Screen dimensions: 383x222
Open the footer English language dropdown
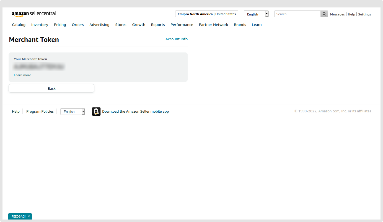coord(73,112)
